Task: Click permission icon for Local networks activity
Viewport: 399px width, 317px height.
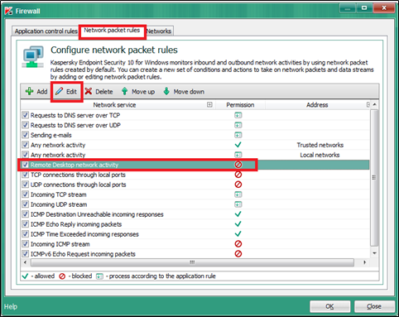Action: (x=238, y=155)
